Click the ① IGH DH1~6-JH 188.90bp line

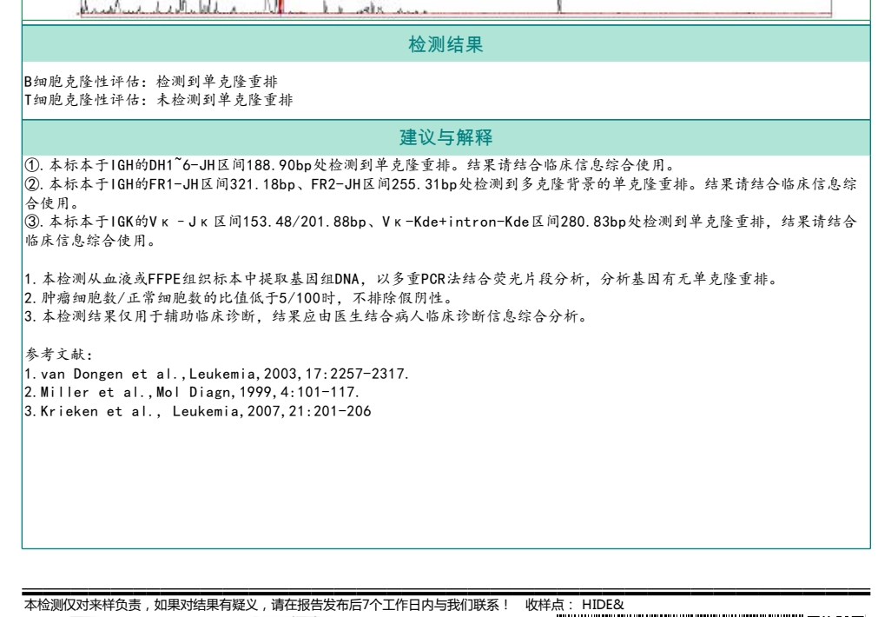tap(350, 165)
